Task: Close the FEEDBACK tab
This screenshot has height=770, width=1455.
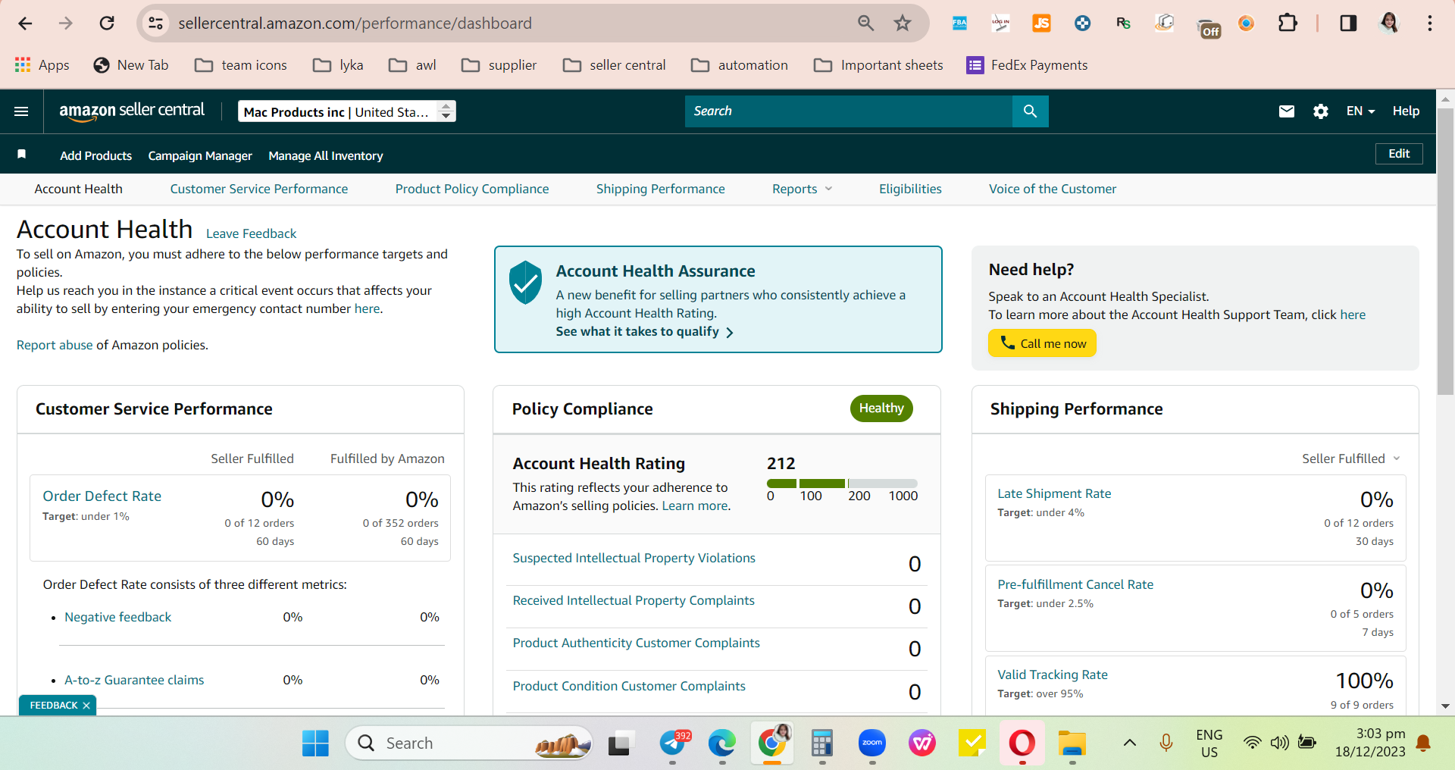Action: 86,706
